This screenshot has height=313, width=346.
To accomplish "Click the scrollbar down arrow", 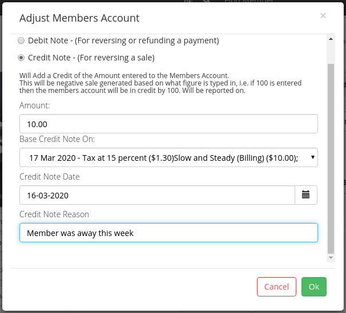I will point(331,258).
